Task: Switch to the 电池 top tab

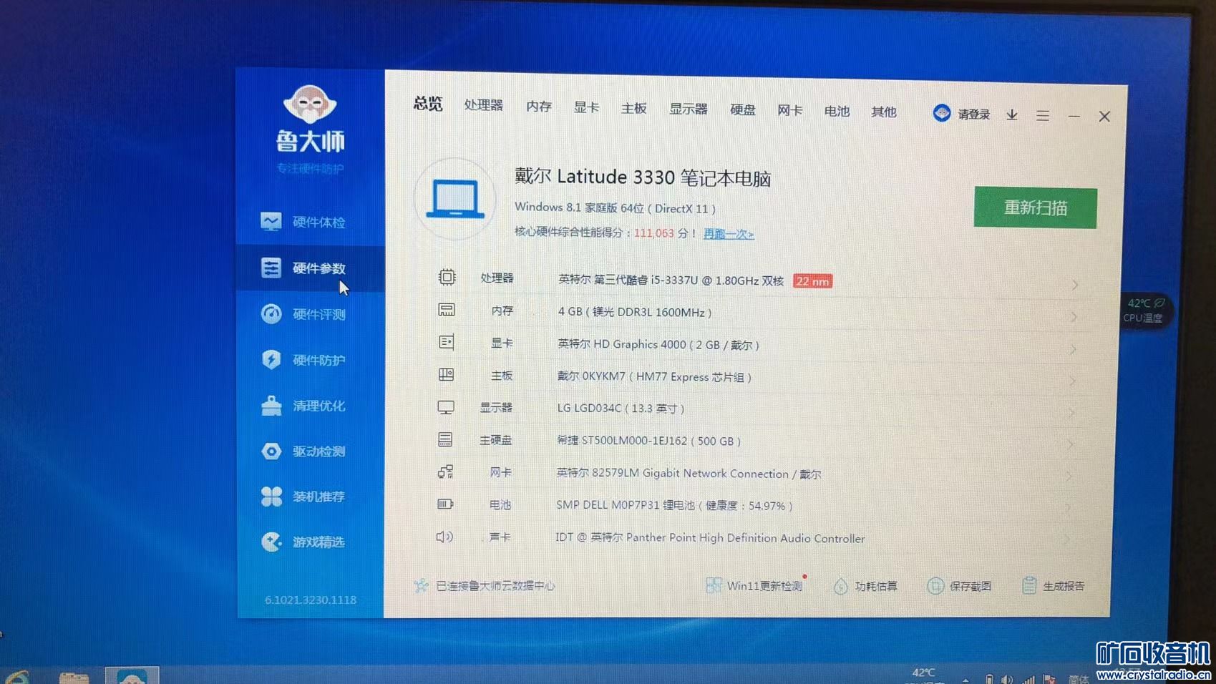Action: (837, 112)
